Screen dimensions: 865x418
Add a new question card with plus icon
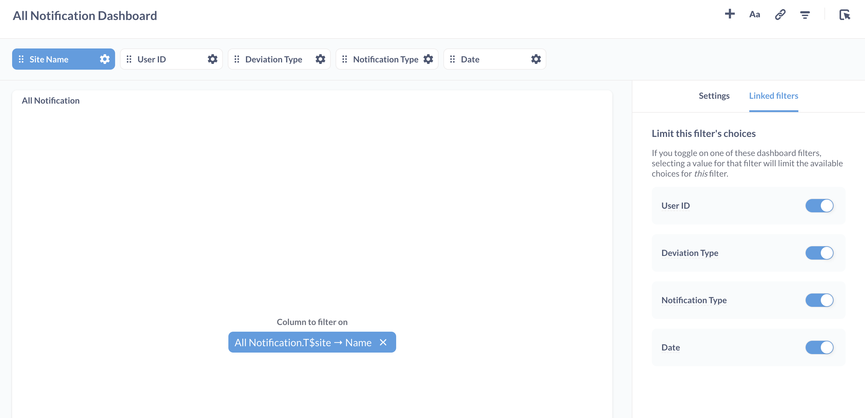[x=730, y=15]
